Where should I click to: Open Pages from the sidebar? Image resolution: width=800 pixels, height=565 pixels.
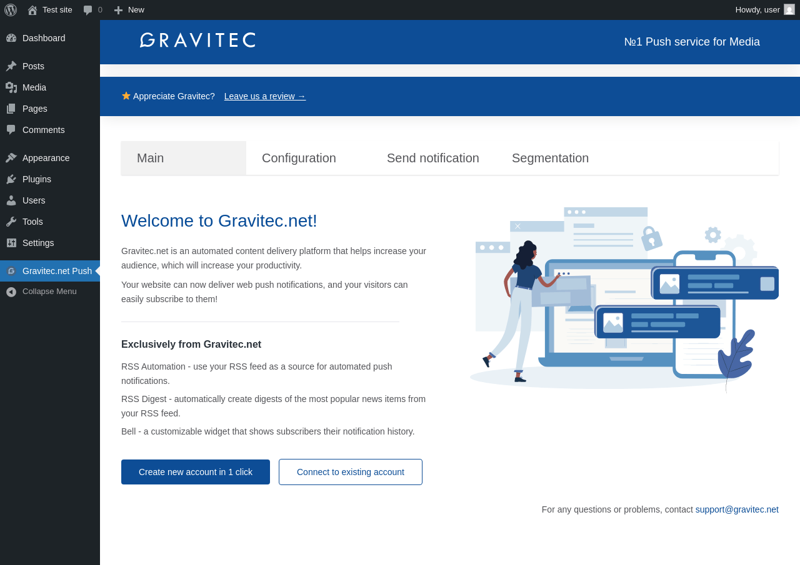(50, 109)
